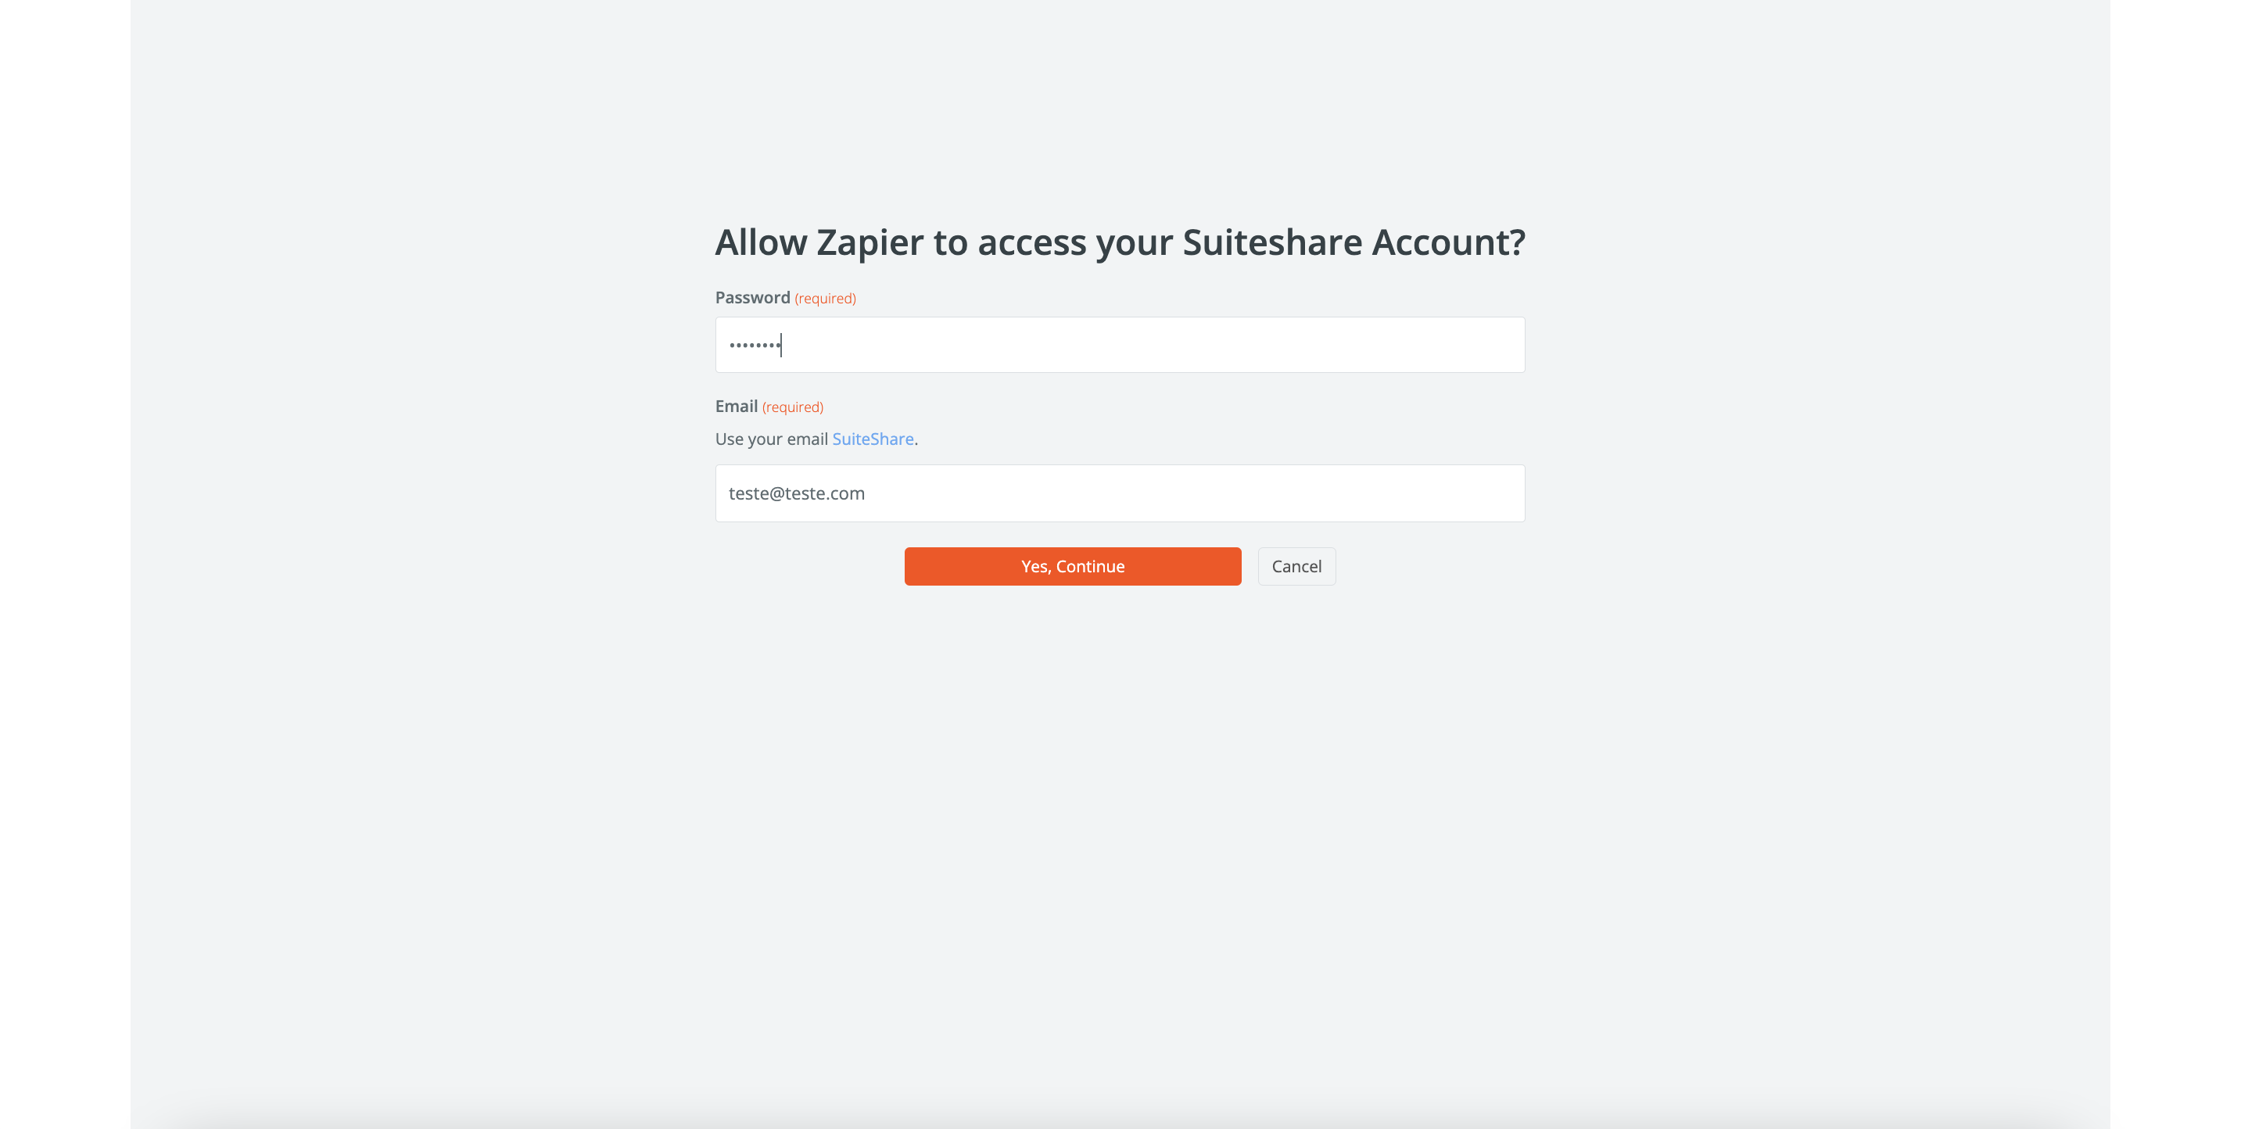Open the SuiteShare link

(x=873, y=439)
